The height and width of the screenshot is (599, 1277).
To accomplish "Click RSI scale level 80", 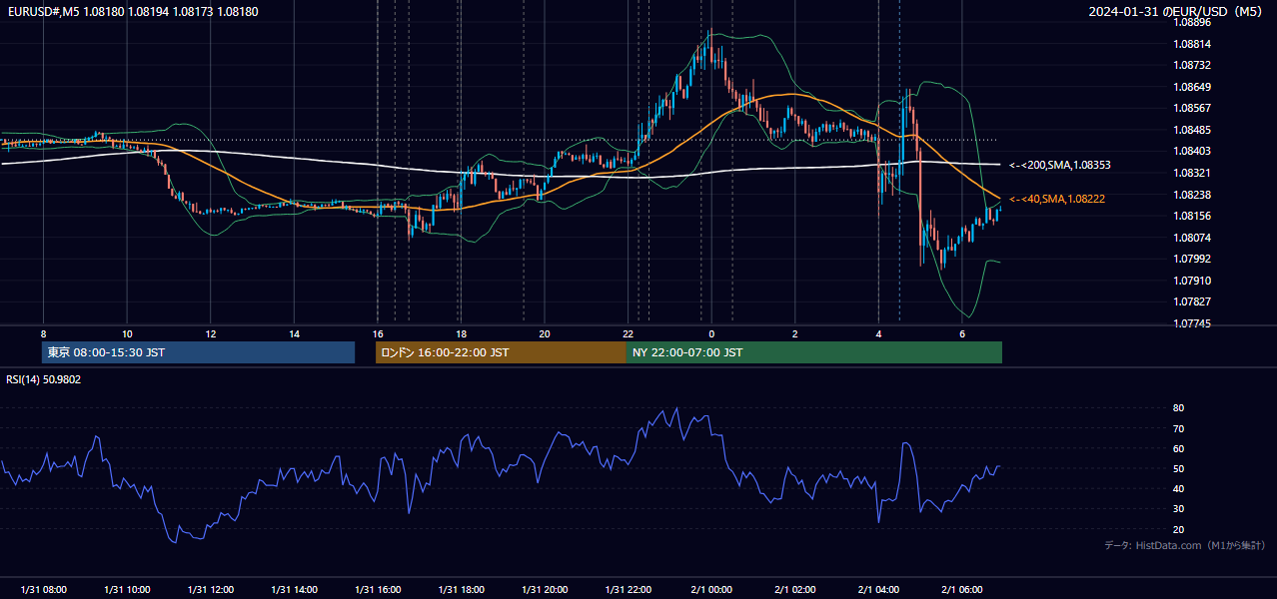I will click(1179, 408).
